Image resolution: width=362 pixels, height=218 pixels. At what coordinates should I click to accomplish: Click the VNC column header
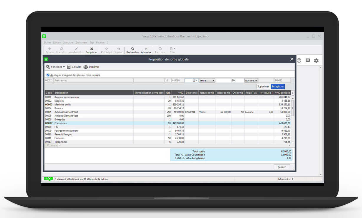178,93
